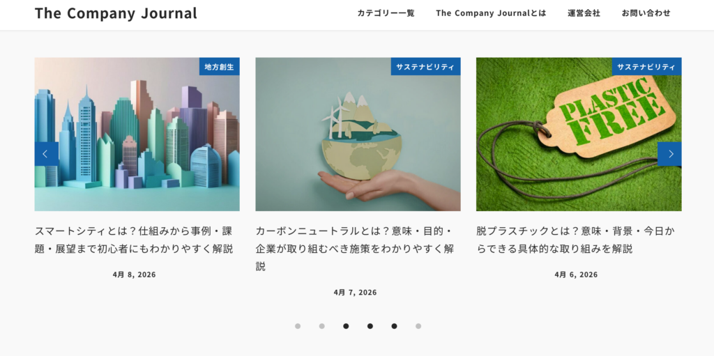Open the hand holding earth thumbnail
The image size is (714, 356).
coord(358,134)
